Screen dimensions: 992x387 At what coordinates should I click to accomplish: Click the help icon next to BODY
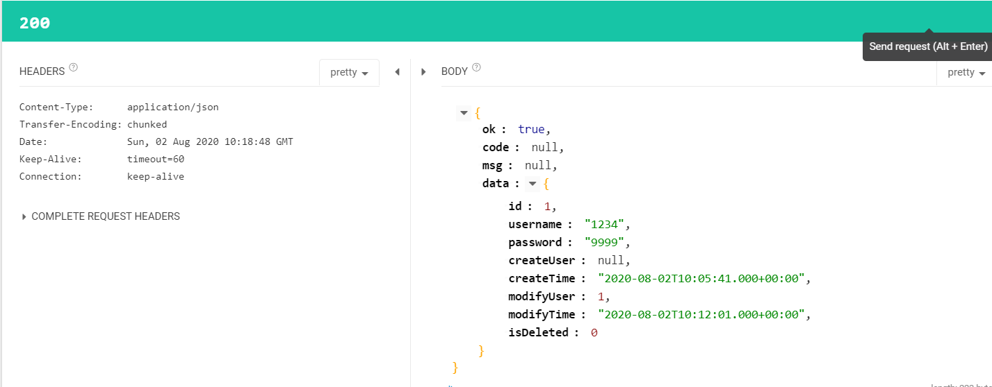[476, 68]
